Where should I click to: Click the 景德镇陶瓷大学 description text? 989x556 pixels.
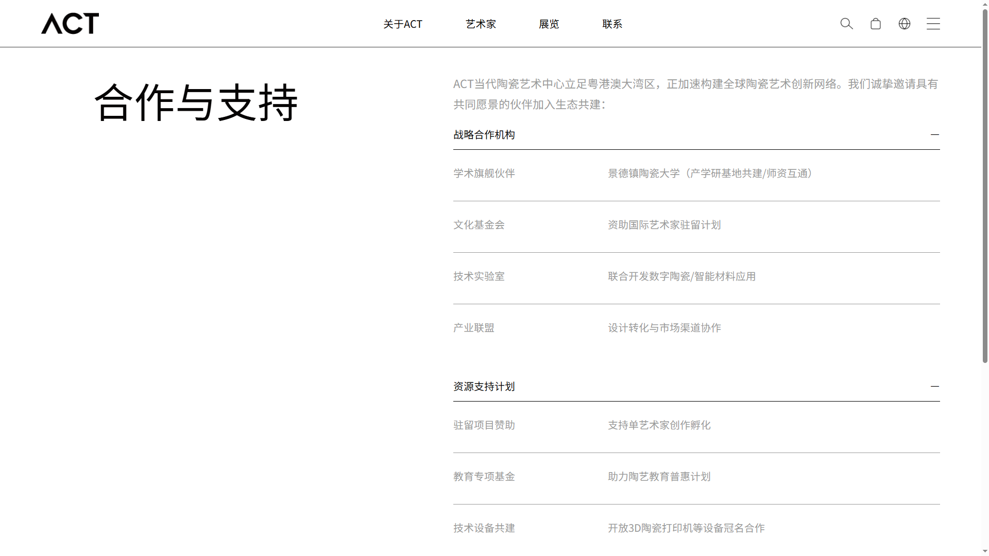coord(711,173)
